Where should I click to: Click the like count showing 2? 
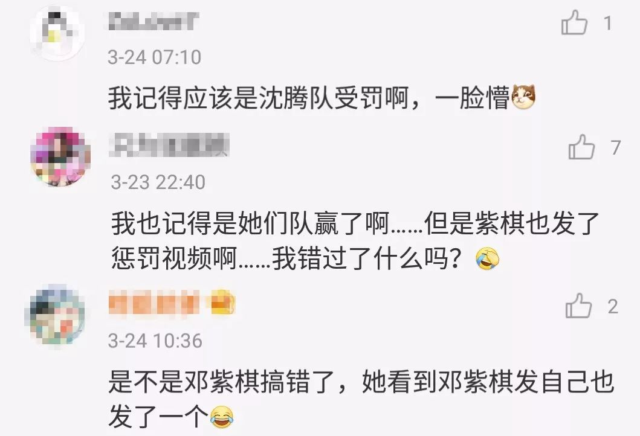coord(613,306)
